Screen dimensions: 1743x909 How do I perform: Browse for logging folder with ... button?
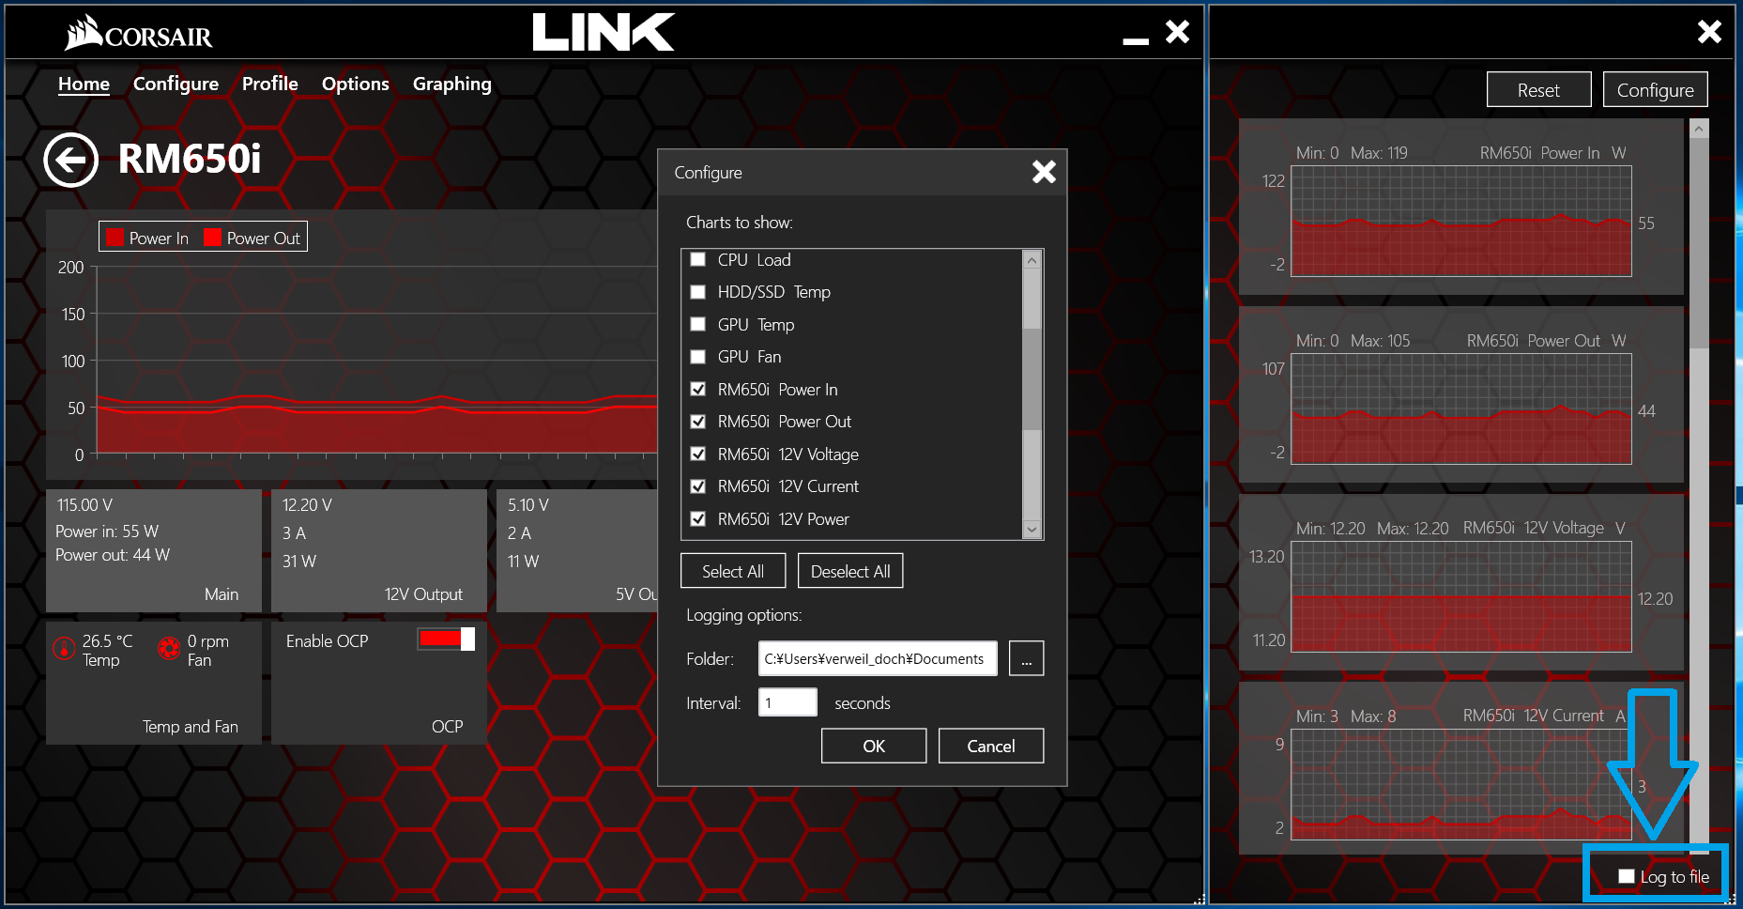click(x=1026, y=658)
